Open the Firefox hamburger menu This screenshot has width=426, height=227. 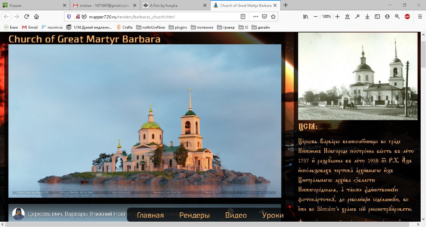(420, 17)
